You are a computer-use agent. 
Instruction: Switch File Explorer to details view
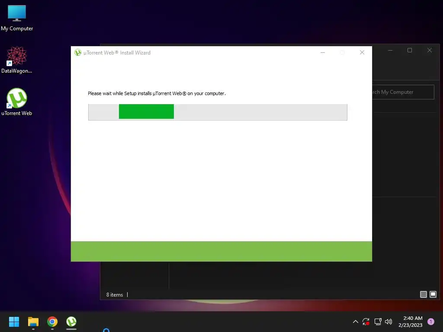[423, 294]
